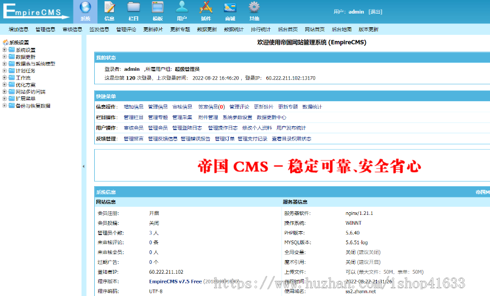Click the folder icon of 工作流
The image size is (490, 296).
[12, 77]
